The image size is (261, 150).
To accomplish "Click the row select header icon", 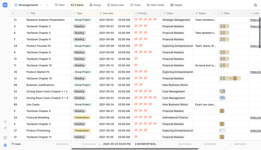I will click(13, 13).
